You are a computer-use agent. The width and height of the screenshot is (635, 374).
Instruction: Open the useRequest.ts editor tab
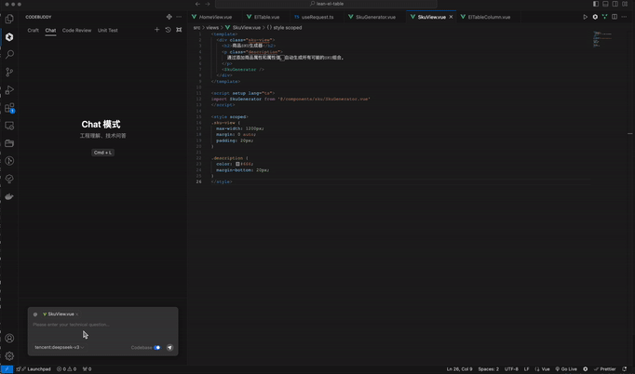coord(317,17)
